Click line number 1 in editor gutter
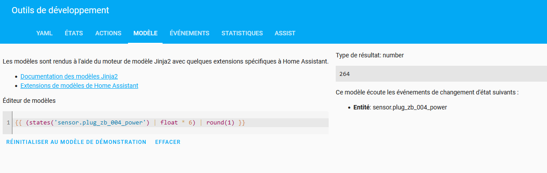Screen dimensions: 547x173 (8, 122)
